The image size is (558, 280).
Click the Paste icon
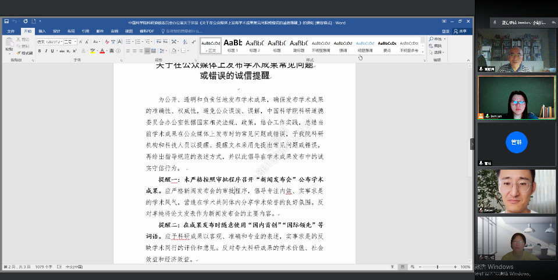(x=9, y=44)
